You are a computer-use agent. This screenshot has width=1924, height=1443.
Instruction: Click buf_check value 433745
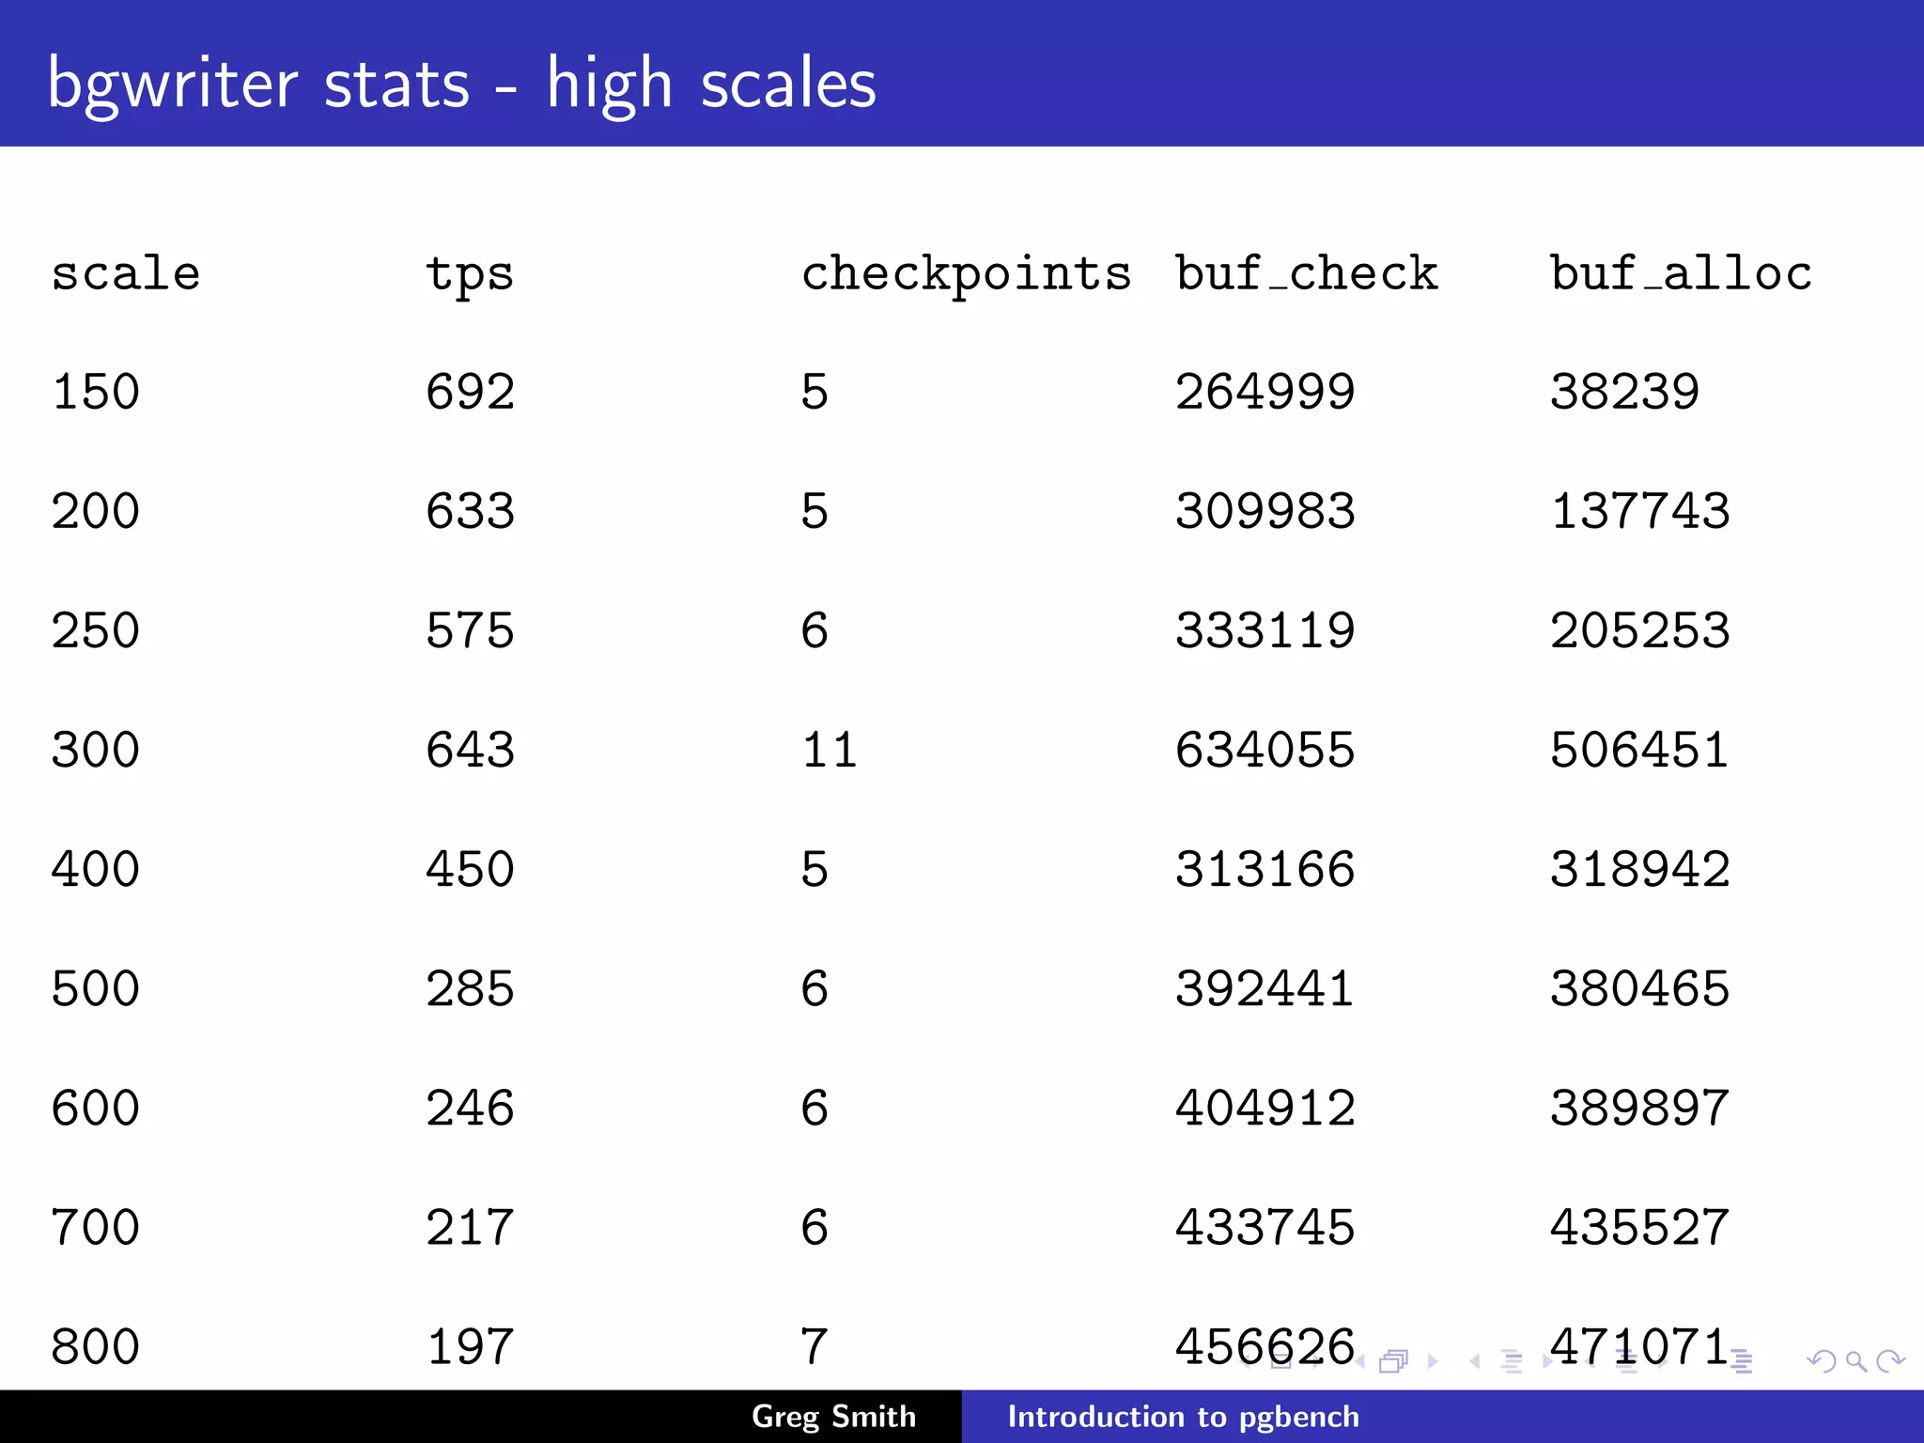coord(1265,1227)
